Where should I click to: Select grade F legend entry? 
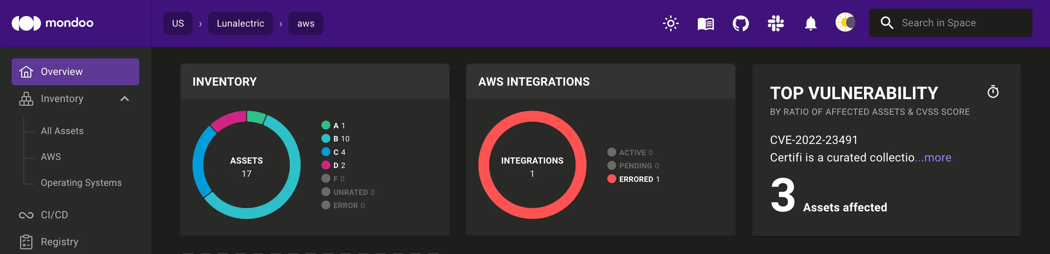coord(333,179)
